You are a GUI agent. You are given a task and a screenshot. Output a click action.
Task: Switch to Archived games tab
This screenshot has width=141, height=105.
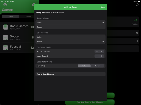(x=28, y=17)
